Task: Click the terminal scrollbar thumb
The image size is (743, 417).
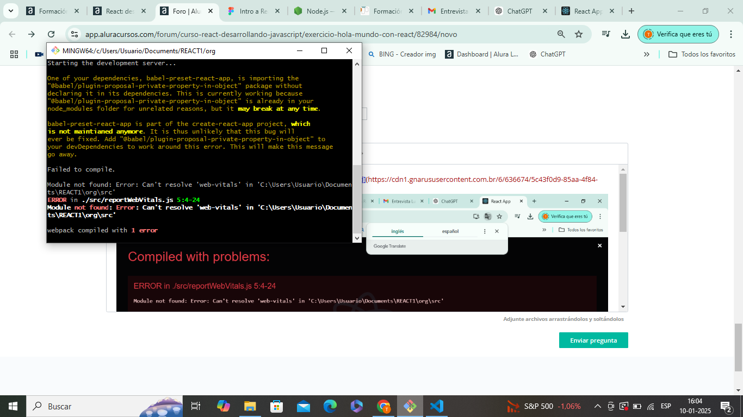Action: [357, 199]
